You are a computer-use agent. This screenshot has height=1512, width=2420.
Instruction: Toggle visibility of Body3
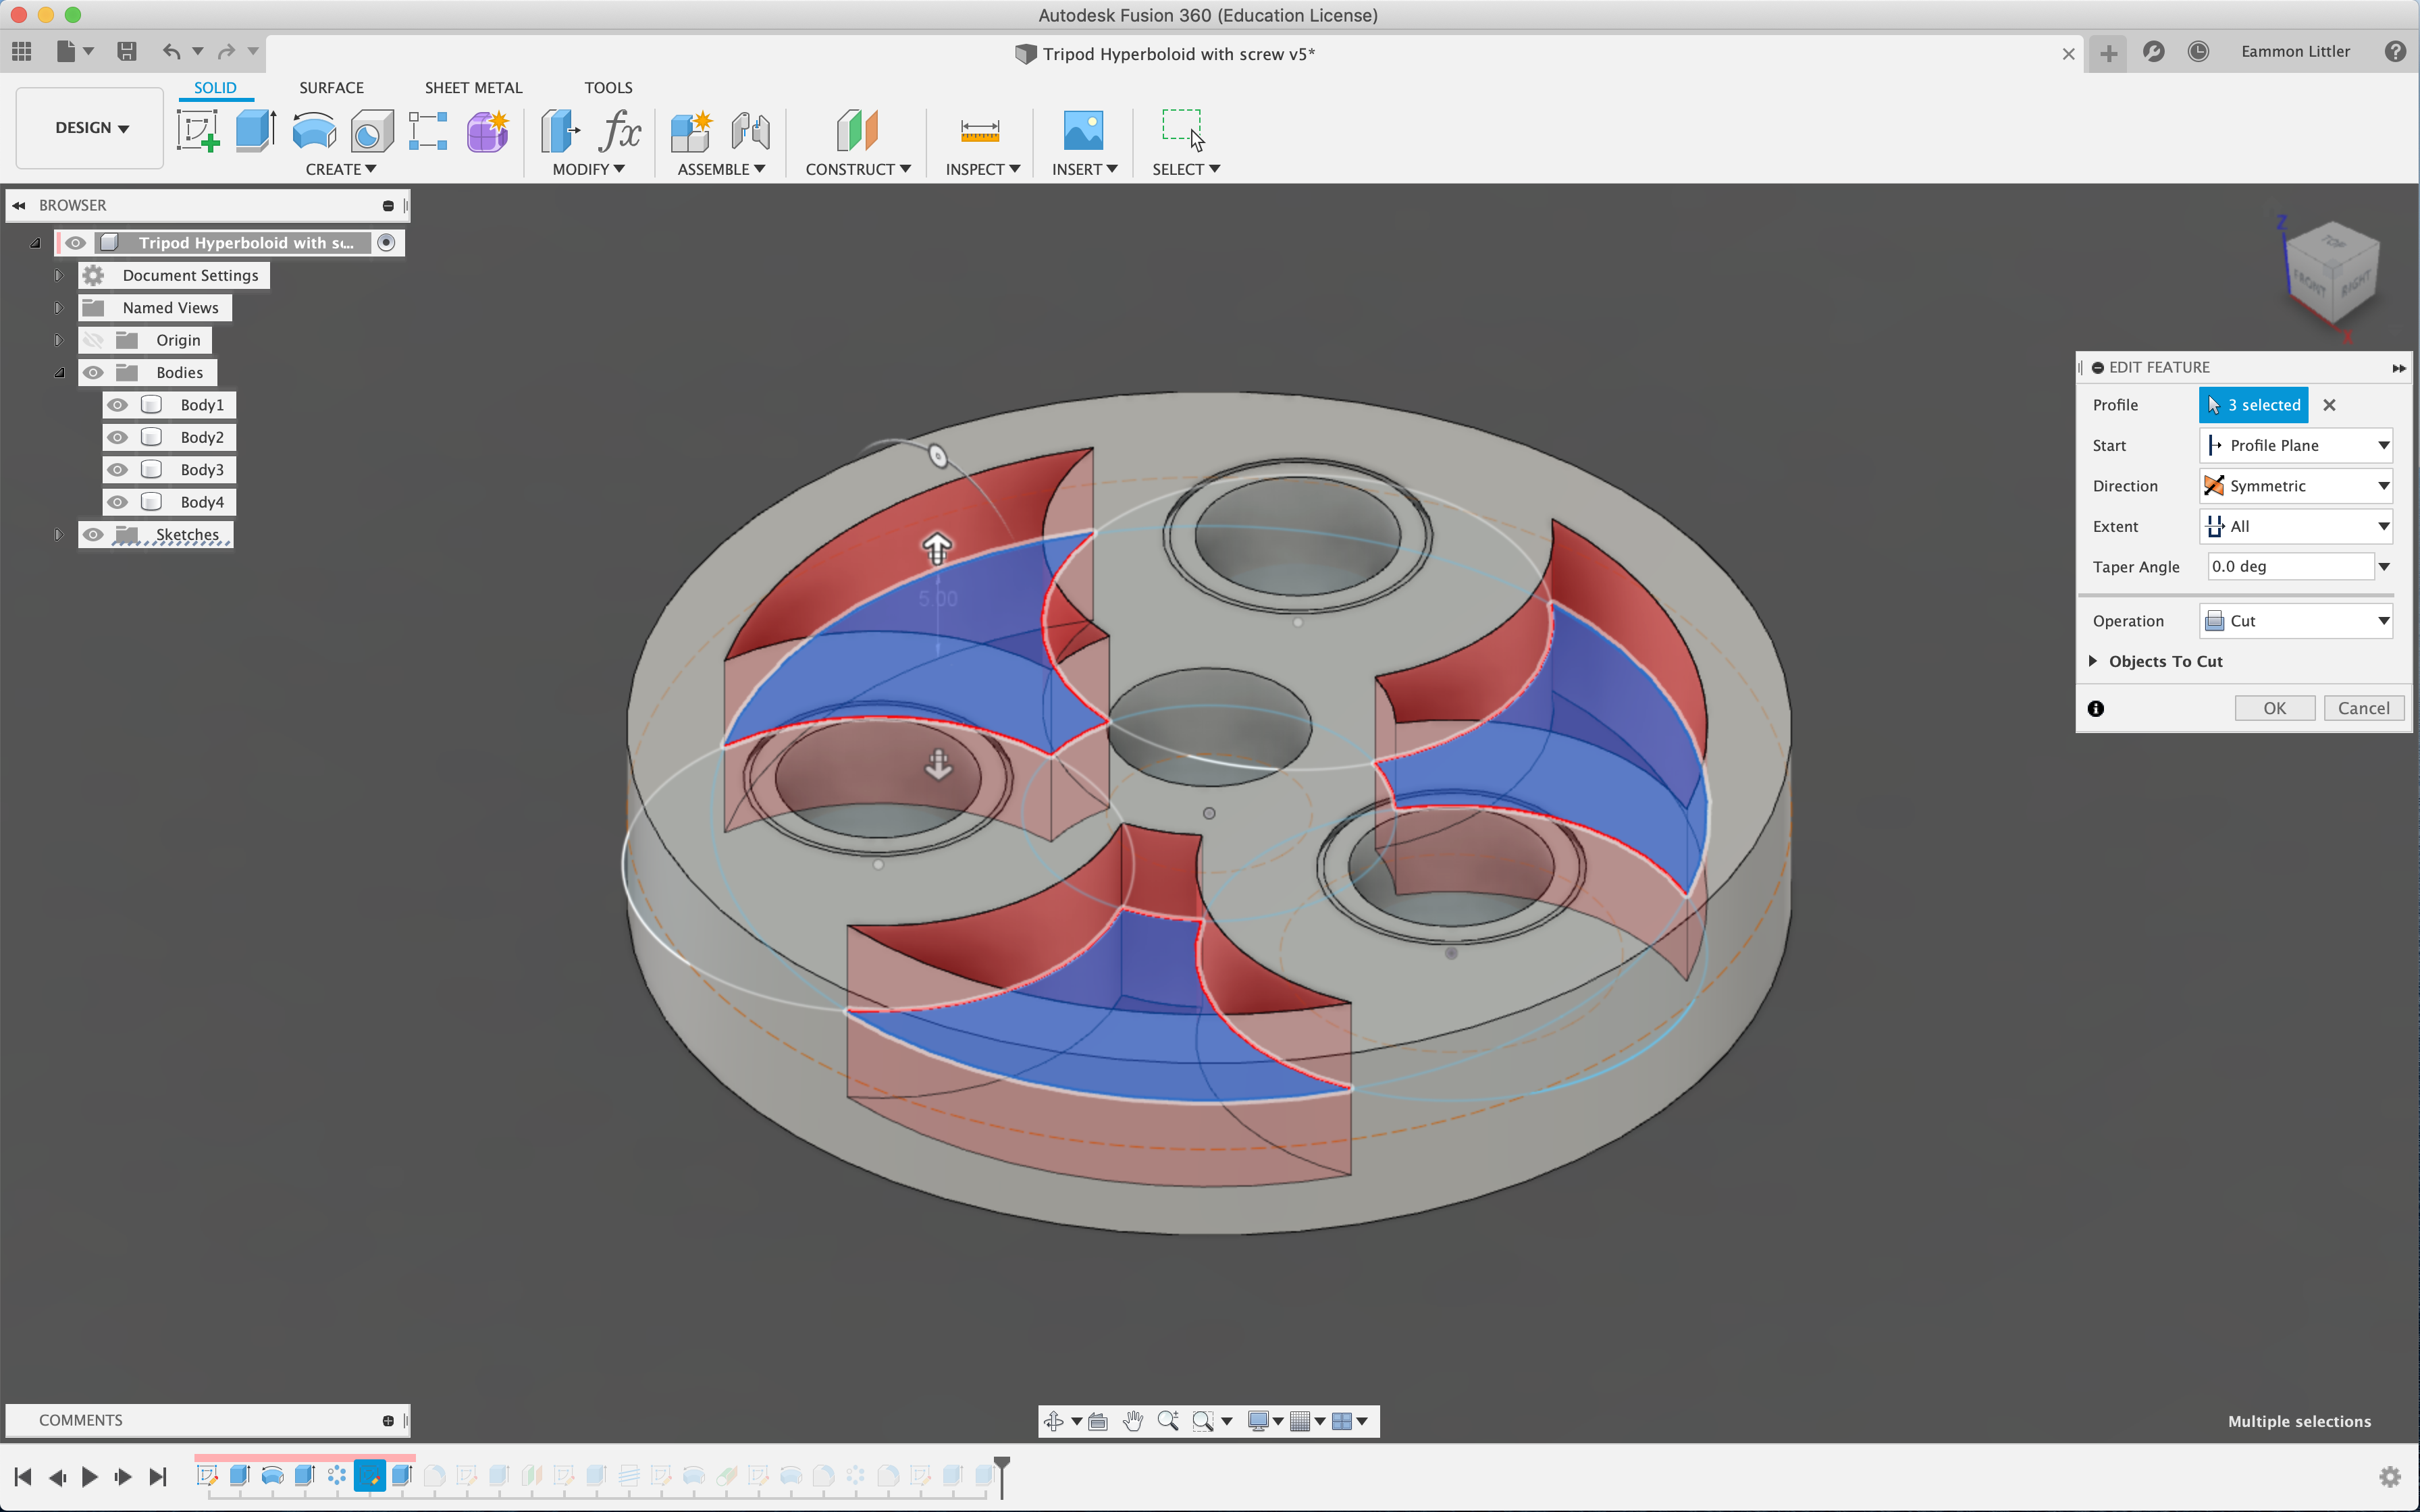(117, 470)
